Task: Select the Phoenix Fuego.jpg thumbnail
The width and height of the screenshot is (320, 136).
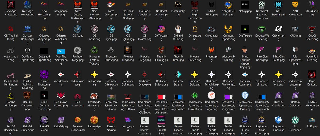Action: point(128,50)
